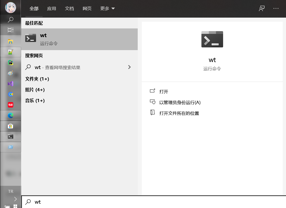Open Microsoft Store from the taskbar
The width and height of the screenshot is (286, 208).
point(11,126)
